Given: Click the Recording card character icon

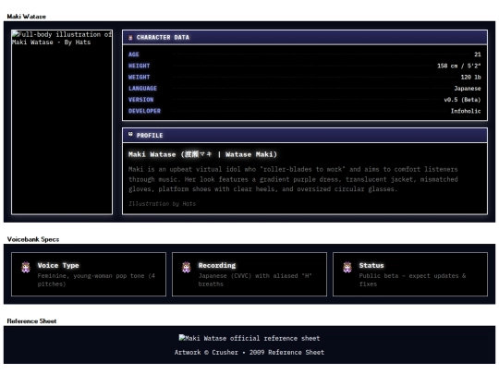Looking at the screenshot, I should 187,267.
